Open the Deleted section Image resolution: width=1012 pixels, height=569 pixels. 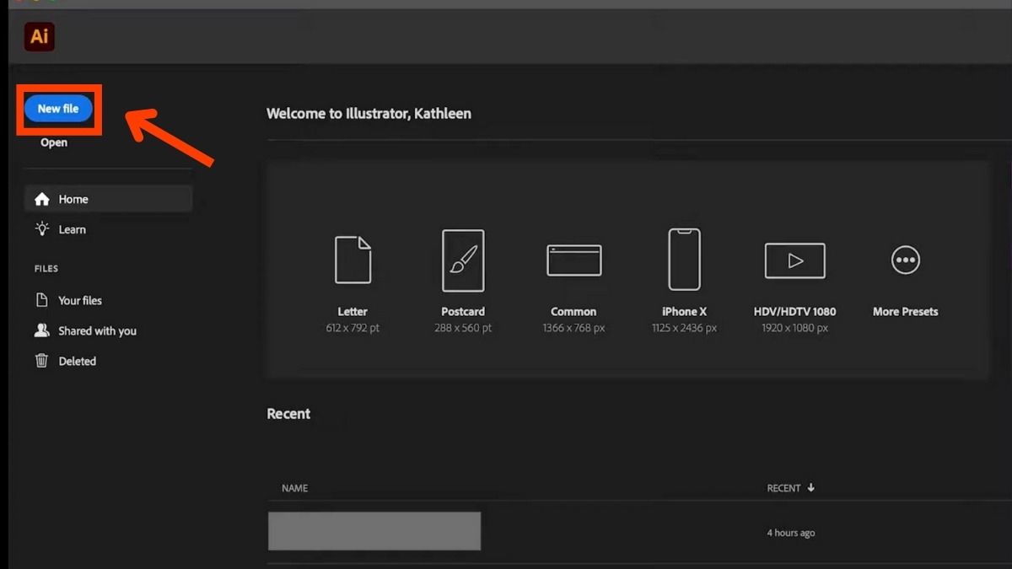pos(77,361)
